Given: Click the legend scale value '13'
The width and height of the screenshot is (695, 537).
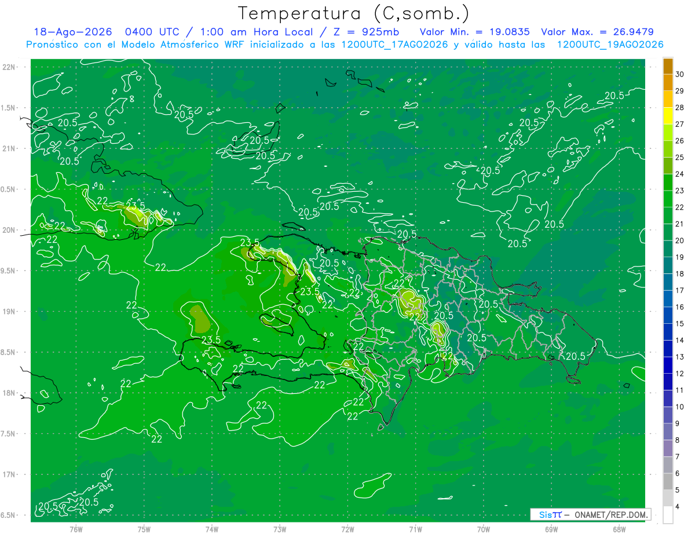Looking at the screenshot, I should 680,357.
